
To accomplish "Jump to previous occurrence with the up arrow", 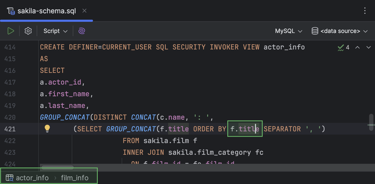I will pyautogui.click(x=357, y=47).
